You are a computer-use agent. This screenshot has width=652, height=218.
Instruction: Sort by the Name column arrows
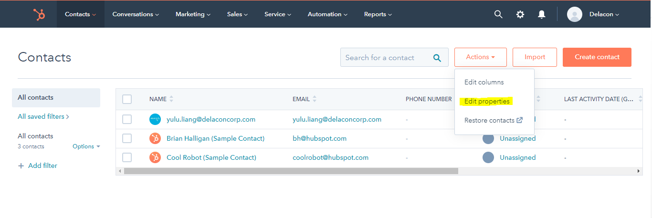point(171,99)
